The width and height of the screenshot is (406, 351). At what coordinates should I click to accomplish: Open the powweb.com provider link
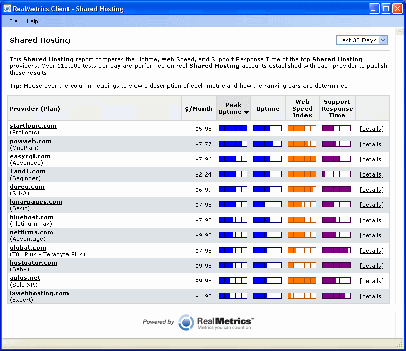pyautogui.click(x=30, y=141)
